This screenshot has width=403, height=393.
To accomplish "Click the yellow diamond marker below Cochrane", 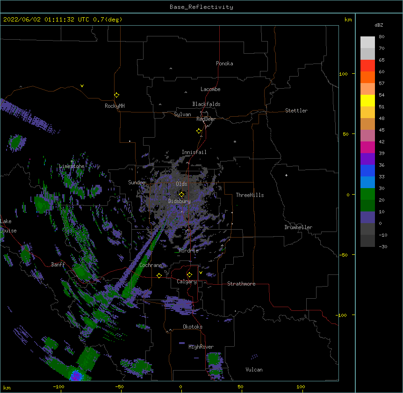I will click(159, 275).
